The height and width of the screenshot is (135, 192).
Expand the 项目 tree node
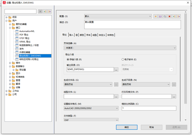6,17
